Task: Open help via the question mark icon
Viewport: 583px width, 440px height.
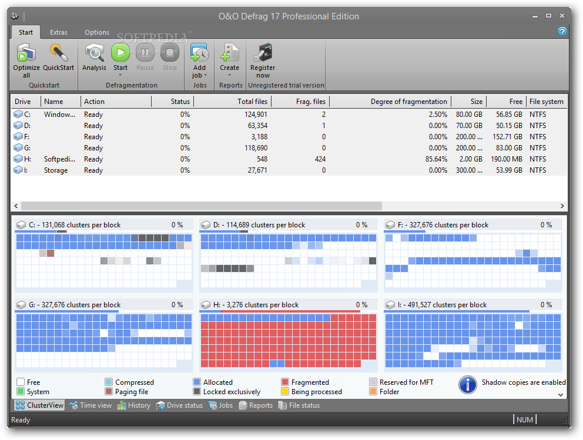Action: pyautogui.click(x=562, y=31)
